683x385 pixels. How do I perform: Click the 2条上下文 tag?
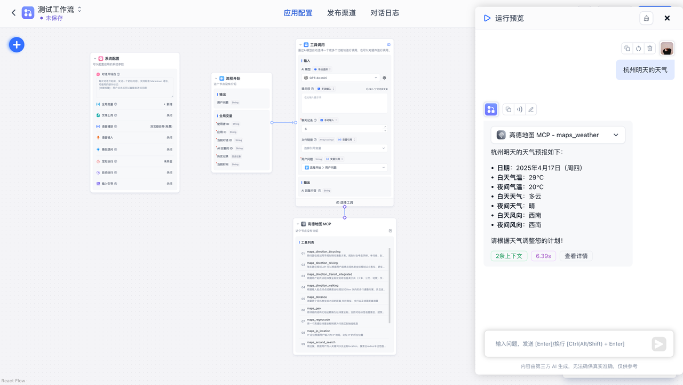(509, 256)
